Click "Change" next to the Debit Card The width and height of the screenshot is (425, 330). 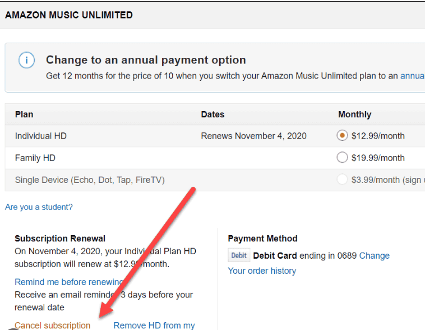(375, 256)
